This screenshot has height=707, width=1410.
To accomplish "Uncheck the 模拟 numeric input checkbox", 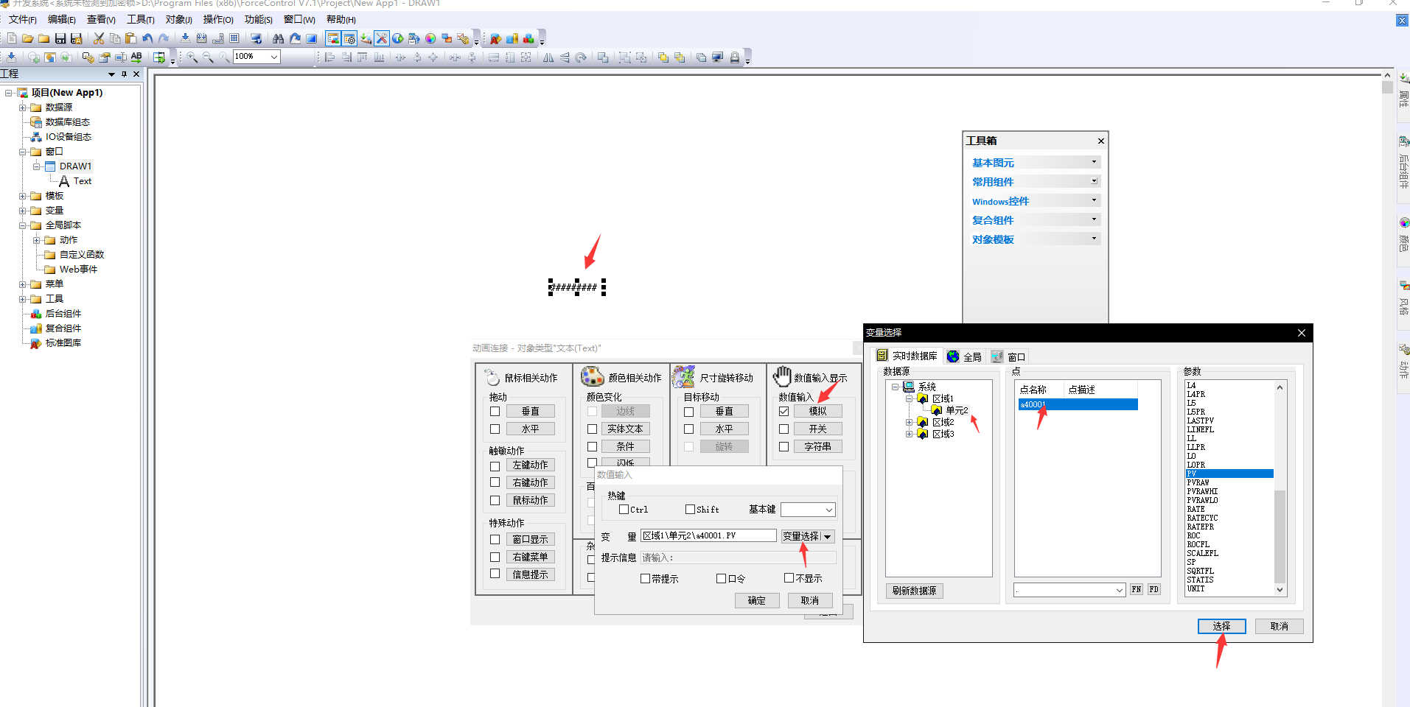I will click(x=783, y=412).
